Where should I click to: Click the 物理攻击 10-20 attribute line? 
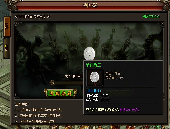(97, 95)
